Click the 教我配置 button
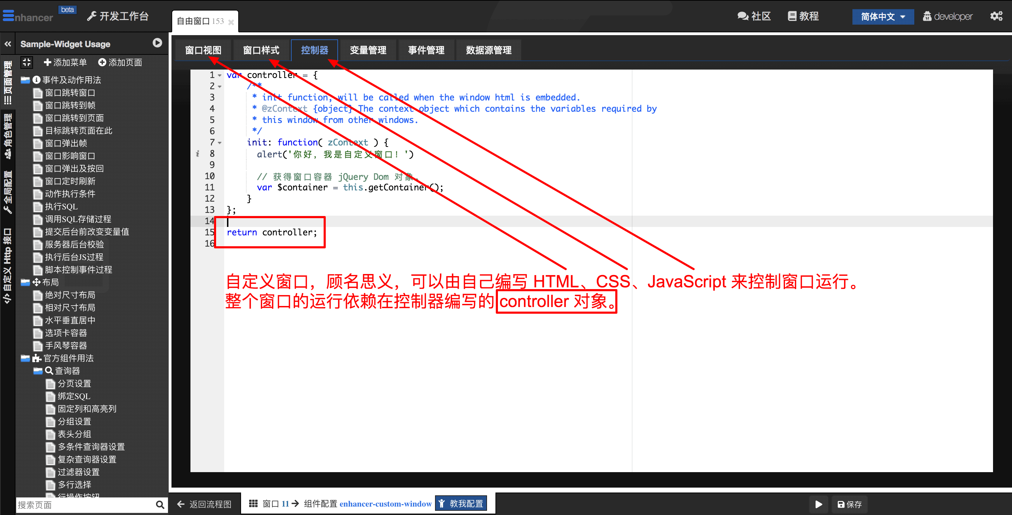Image resolution: width=1012 pixels, height=515 pixels. tap(461, 503)
